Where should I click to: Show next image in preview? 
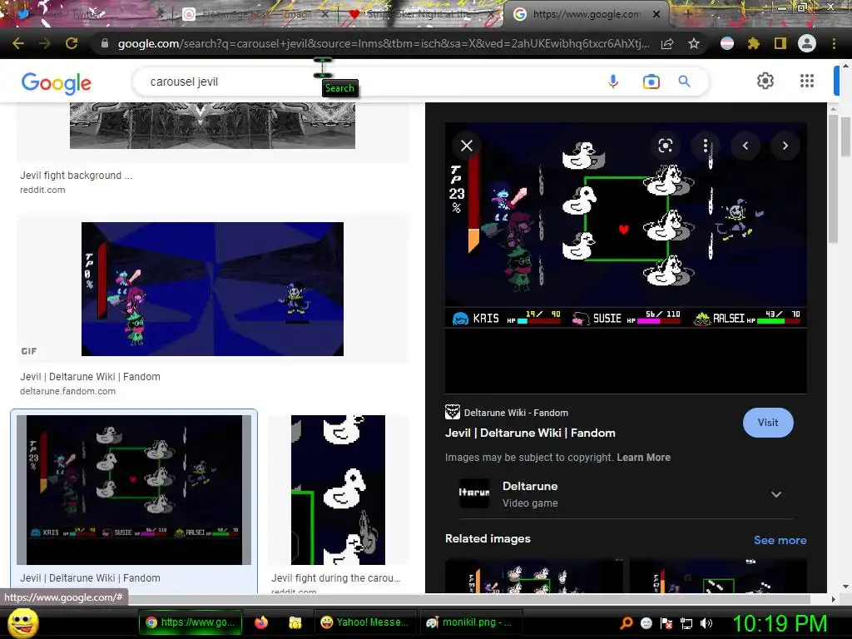785,146
